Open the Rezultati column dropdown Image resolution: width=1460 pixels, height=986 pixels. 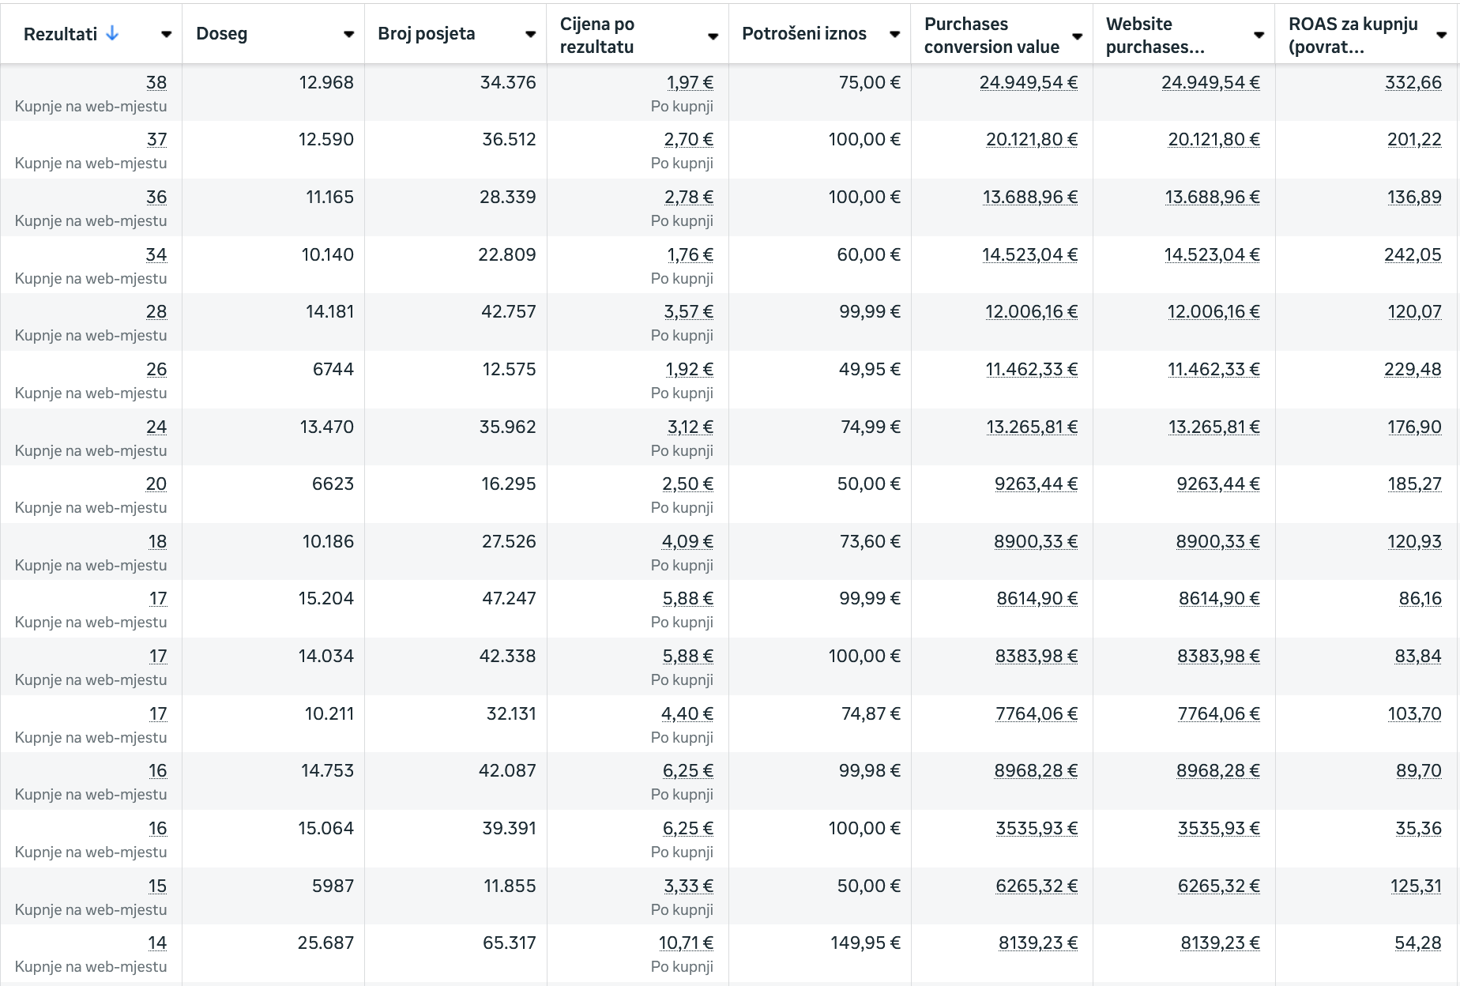coord(166,34)
